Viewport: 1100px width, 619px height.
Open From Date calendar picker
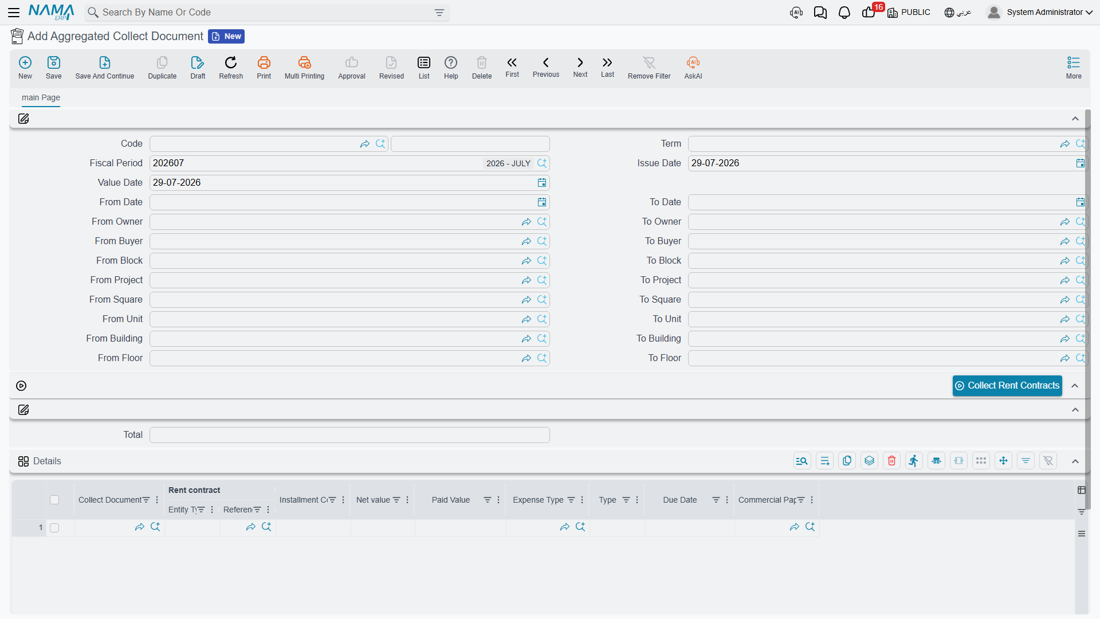[541, 202]
